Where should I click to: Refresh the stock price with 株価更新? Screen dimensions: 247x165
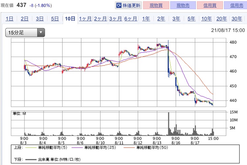128,6
